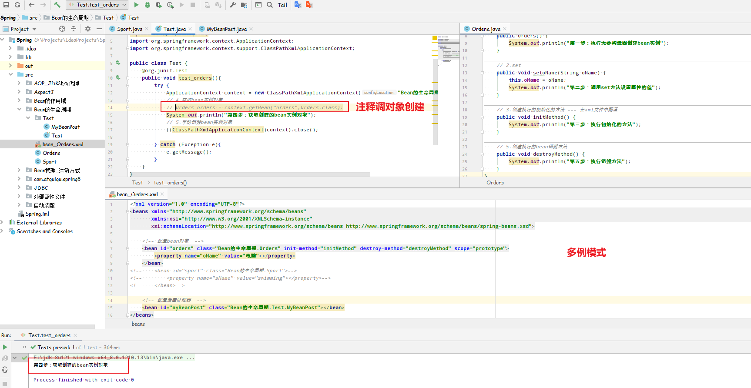Collapse all in the Project panel
751x388 pixels.
[x=74, y=29]
